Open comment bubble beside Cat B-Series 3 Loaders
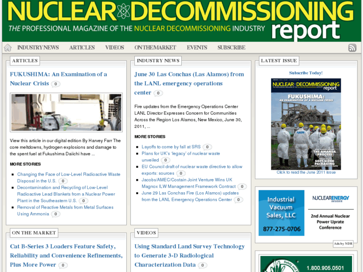This screenshot has width=363, height=272. coord(63,265)
